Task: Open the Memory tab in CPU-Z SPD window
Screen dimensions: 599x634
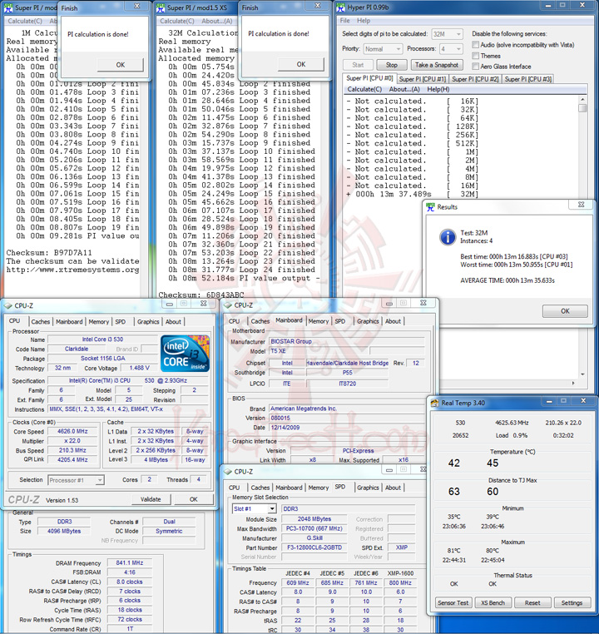Action: tap(319, 488)
